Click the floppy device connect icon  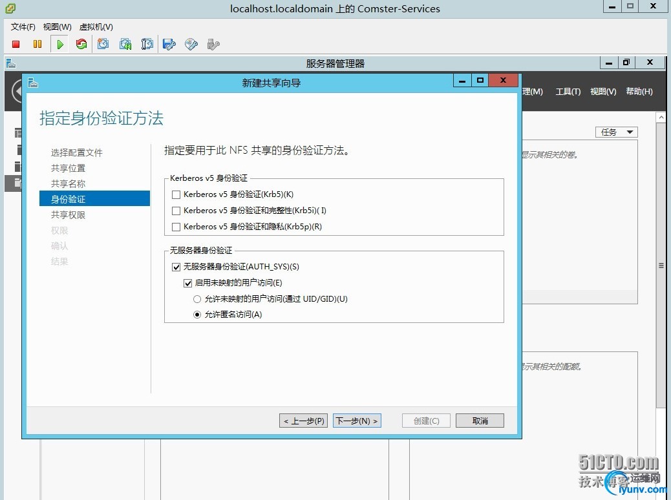coord(169,44)
